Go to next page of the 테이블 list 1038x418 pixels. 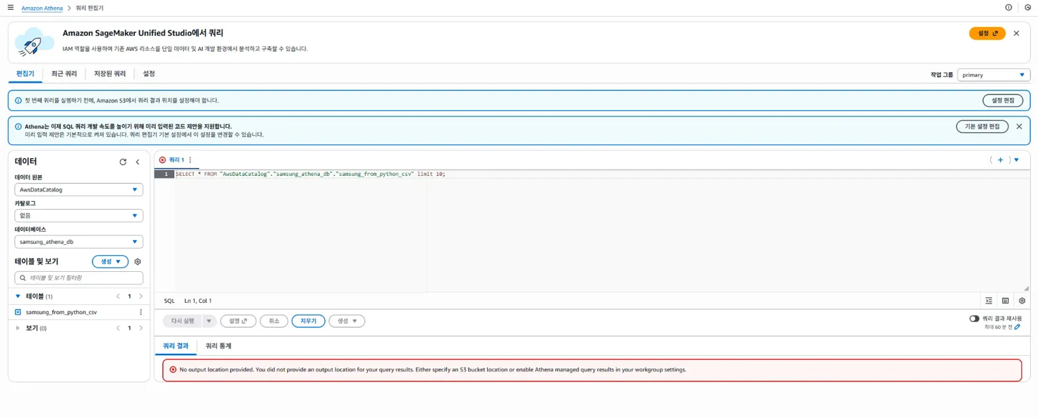[x=140, y=296]
